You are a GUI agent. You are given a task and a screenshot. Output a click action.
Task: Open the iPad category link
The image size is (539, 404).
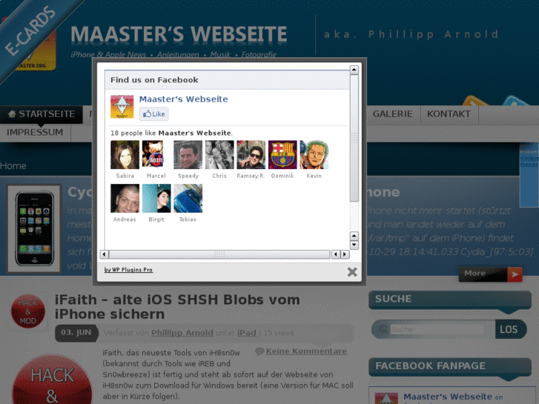(x=246, y=333)
